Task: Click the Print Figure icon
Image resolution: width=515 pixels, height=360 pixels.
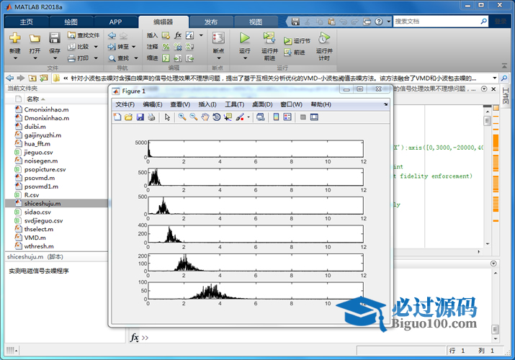Action: tap(151, 117)
